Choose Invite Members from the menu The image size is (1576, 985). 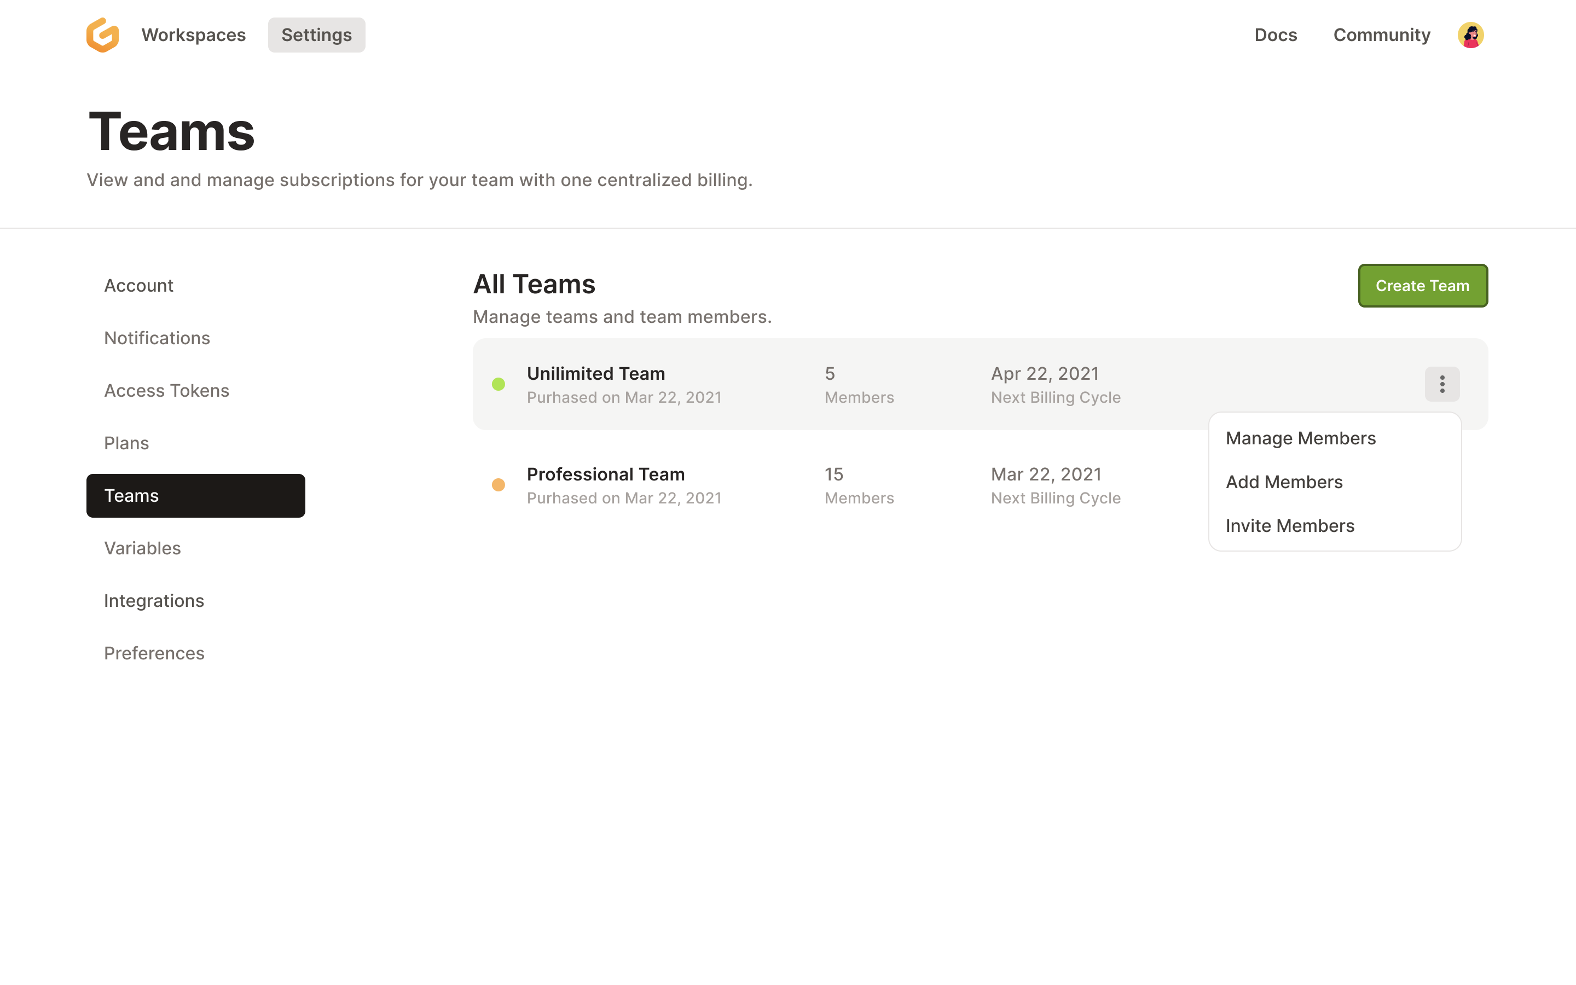pyautogui.click(x=1290, y=525)
